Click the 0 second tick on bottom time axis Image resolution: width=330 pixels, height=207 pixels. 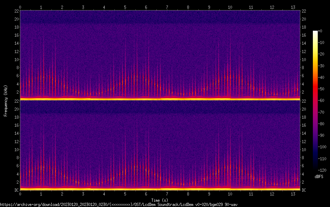[20, 194]
